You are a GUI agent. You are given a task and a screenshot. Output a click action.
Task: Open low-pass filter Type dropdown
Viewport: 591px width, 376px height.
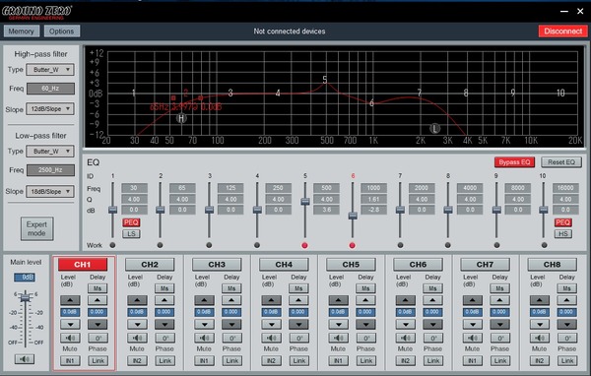pyautogui.click(x=50, y=151)
